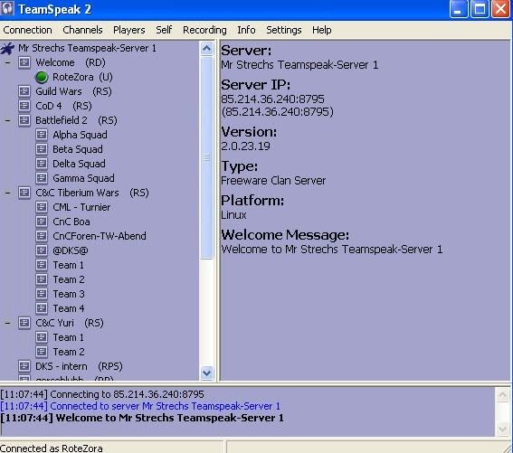Collapse the C&C Tiberium Wars channel tree
This screenshot has width=513, height=453.
coord(7,193)
